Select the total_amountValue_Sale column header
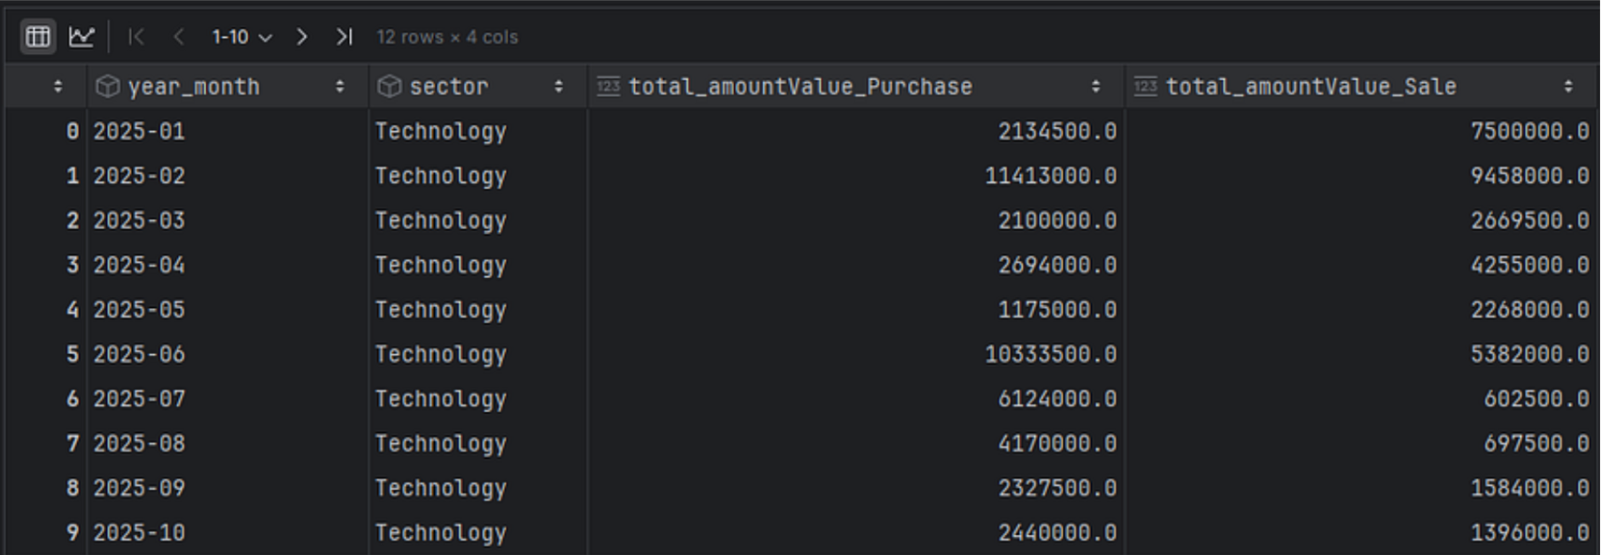This screenshot has width=1601, height=555. tap(1311, 87)
